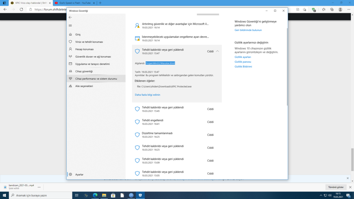Image resolution: width=354 pixels, height=199 pixels.
Task: Switch to God's Speed vs Flash YouTube tab
Action: 74,3
